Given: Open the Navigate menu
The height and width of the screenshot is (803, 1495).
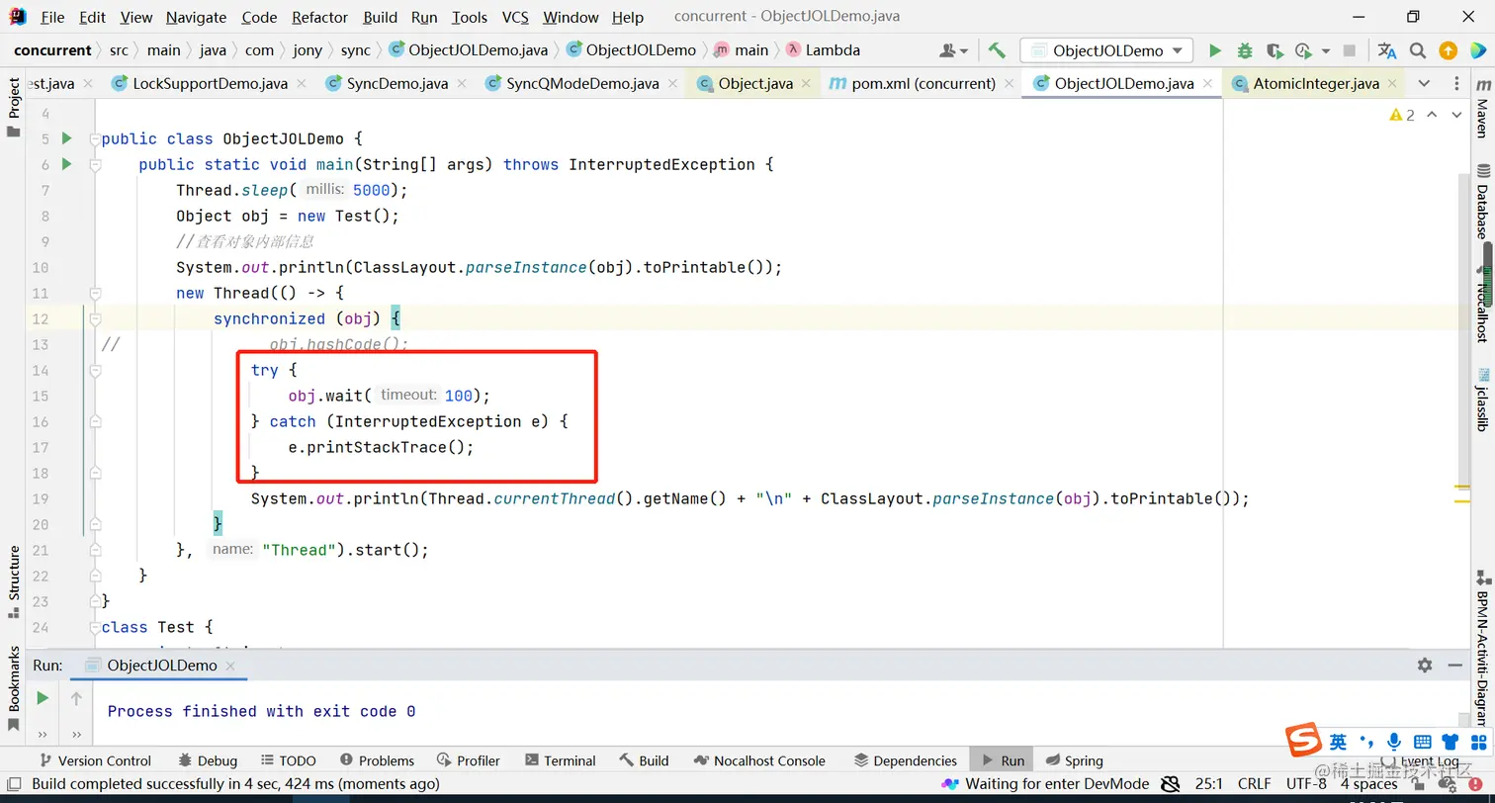Looking at the screenshot, I should pos(196,17).
